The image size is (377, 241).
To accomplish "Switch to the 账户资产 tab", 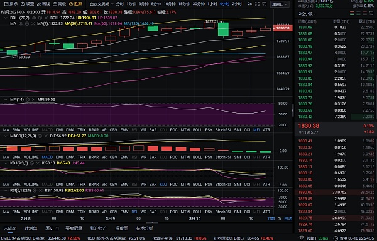I will coord(99,228).
